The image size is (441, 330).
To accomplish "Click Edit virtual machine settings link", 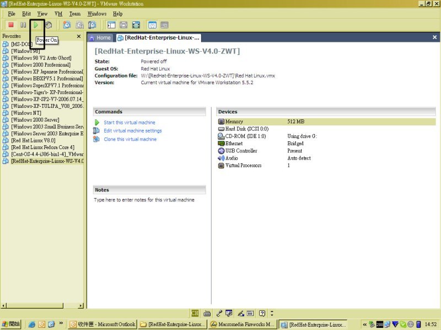I will click(x=133, y=131).
